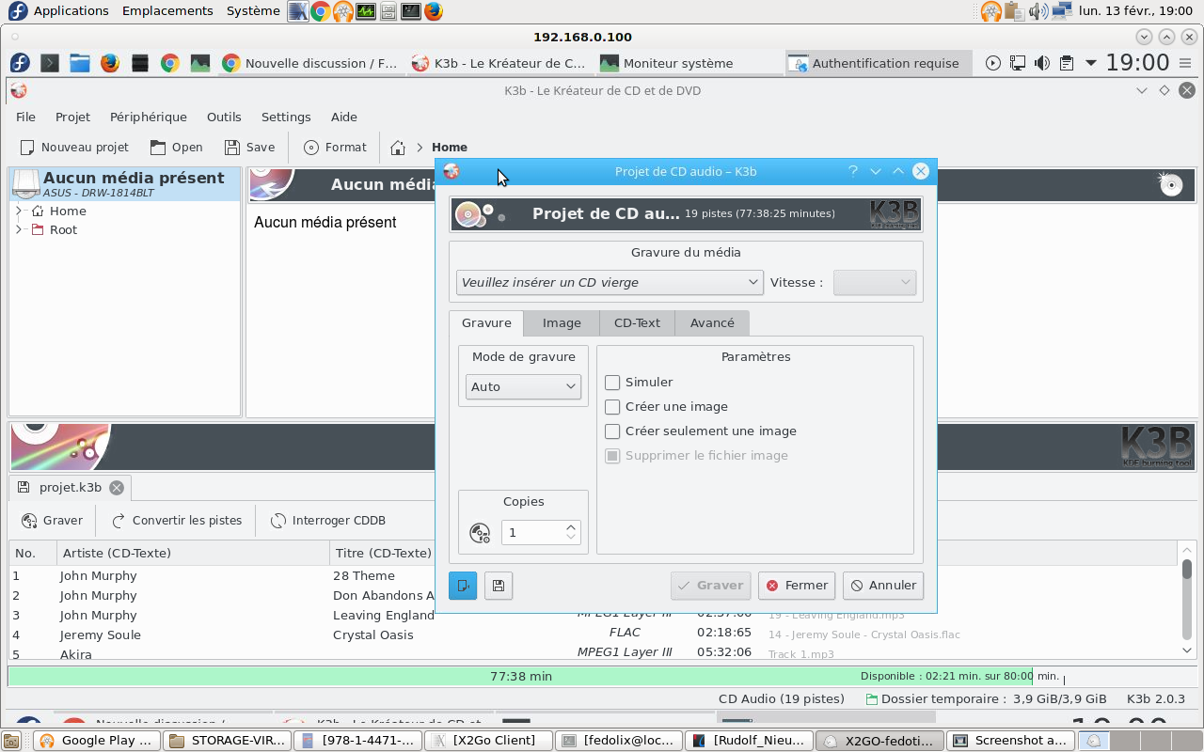Click the volume icon in the top-right tray

tap(1038, 11)
